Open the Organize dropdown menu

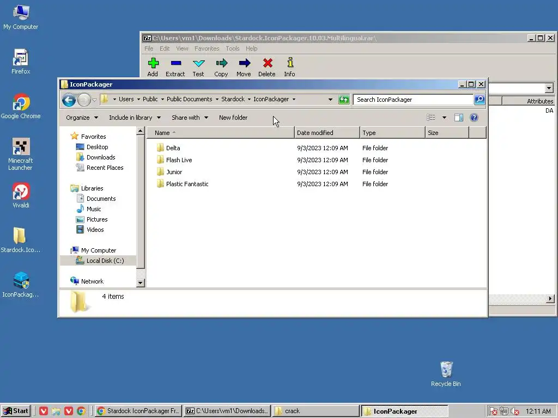(82, 118)
